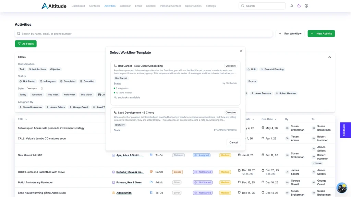Enable the Task classification filter
The image size is (351, 197).
[22, 69]
